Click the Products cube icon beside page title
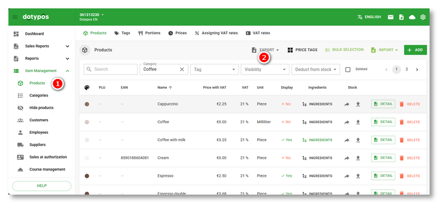 coord(85,50)
